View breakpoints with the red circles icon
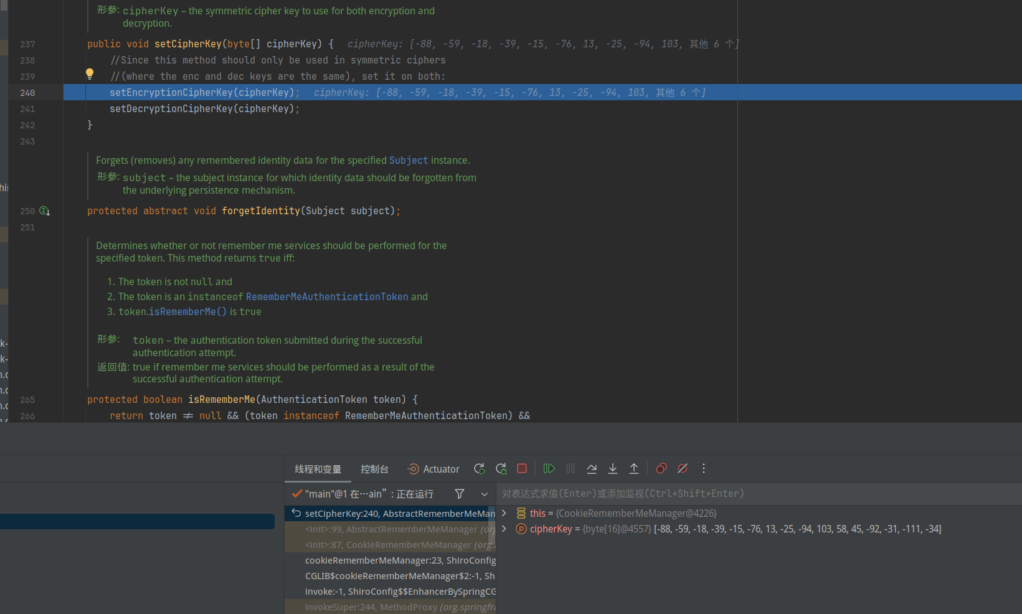 point(661,468)
